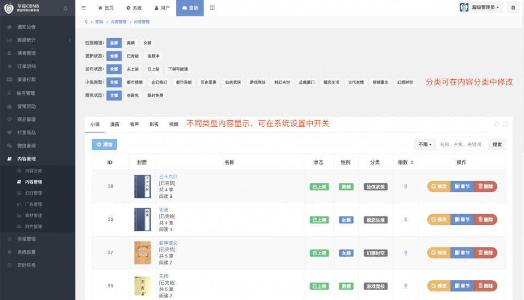Open the 超级管理员 user dropdown
Image resolution: width=524 pixels, height=300 pixels.
[480, 8]
